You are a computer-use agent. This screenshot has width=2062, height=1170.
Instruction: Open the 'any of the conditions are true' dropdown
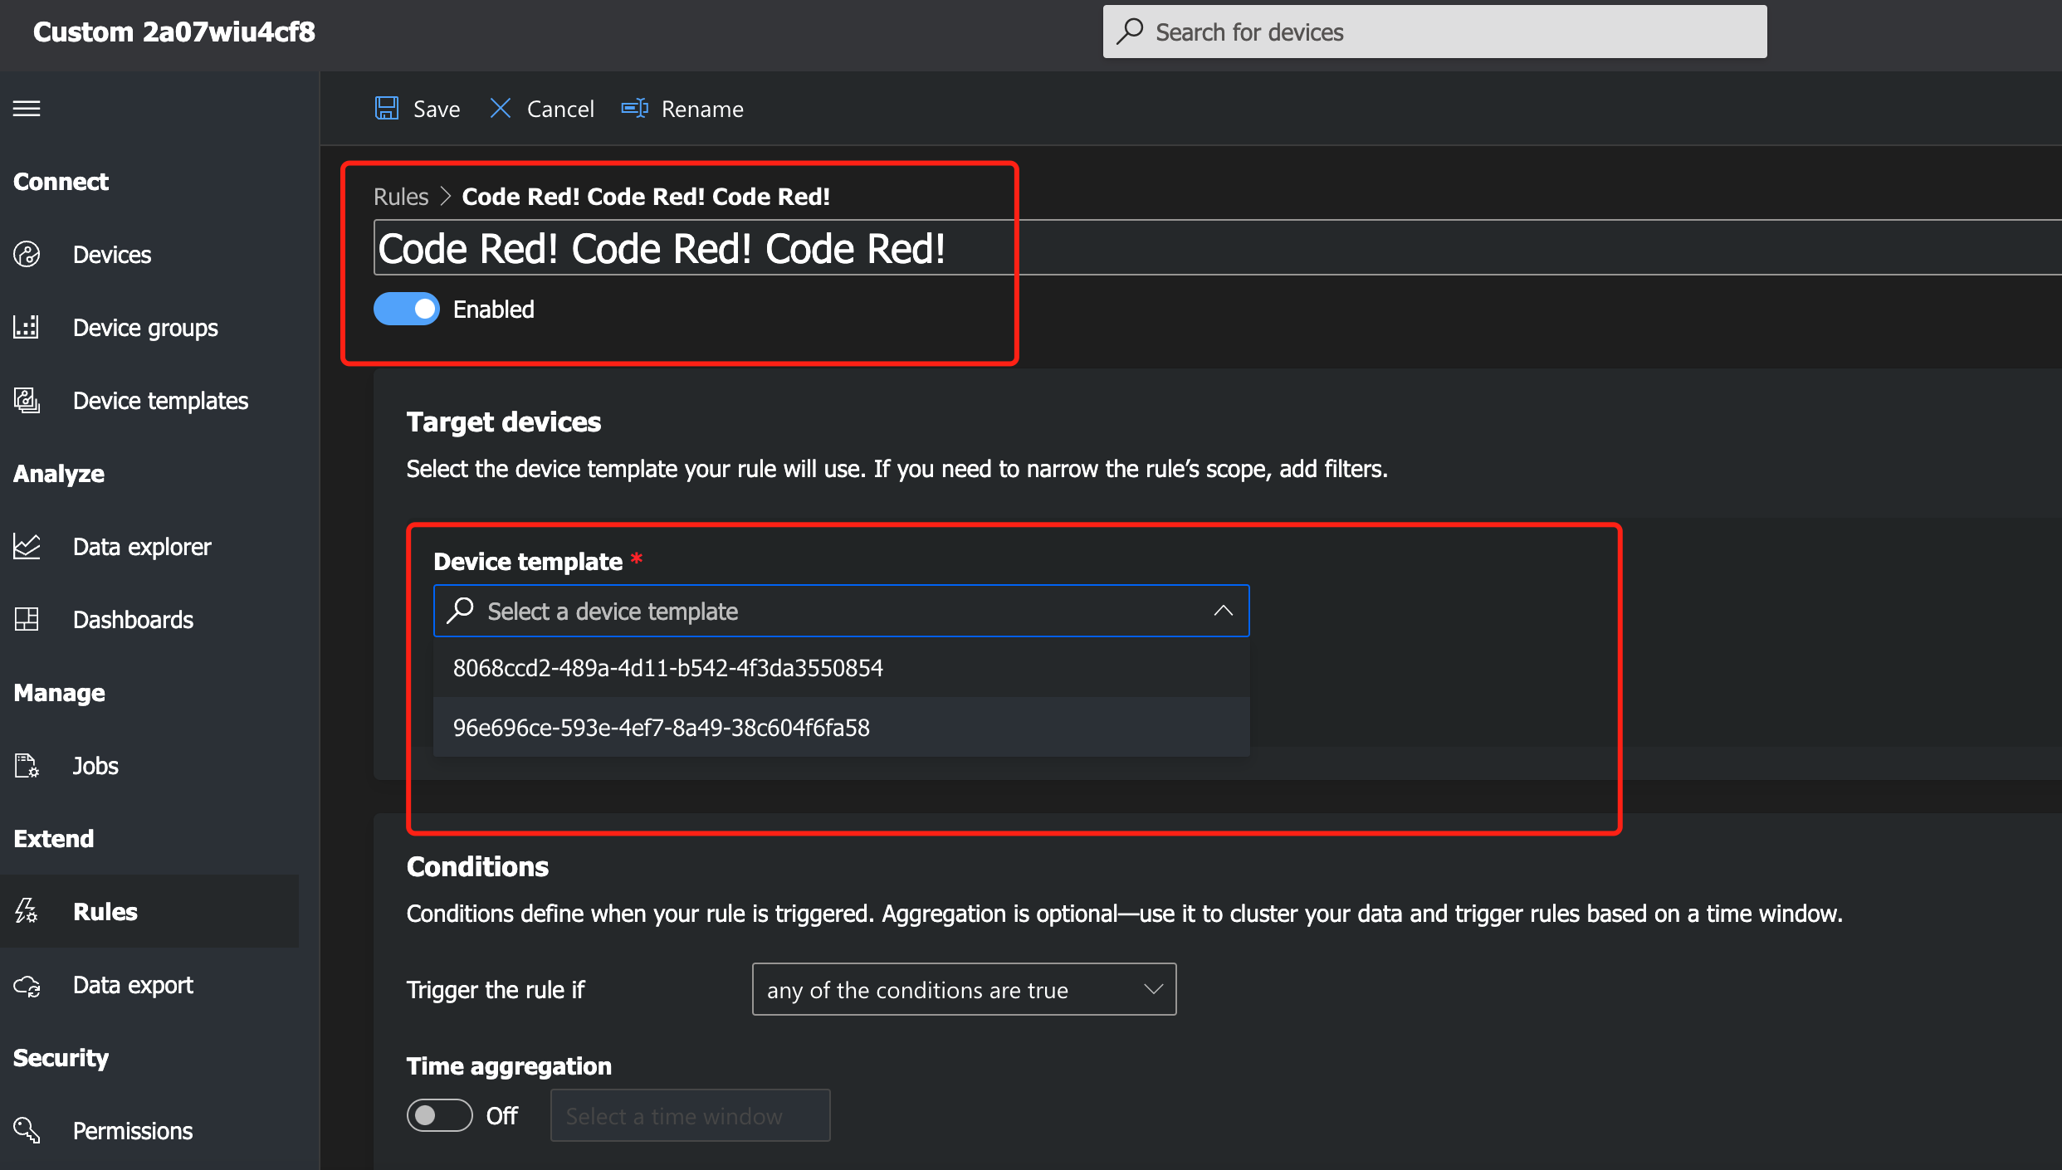[964, 989]
